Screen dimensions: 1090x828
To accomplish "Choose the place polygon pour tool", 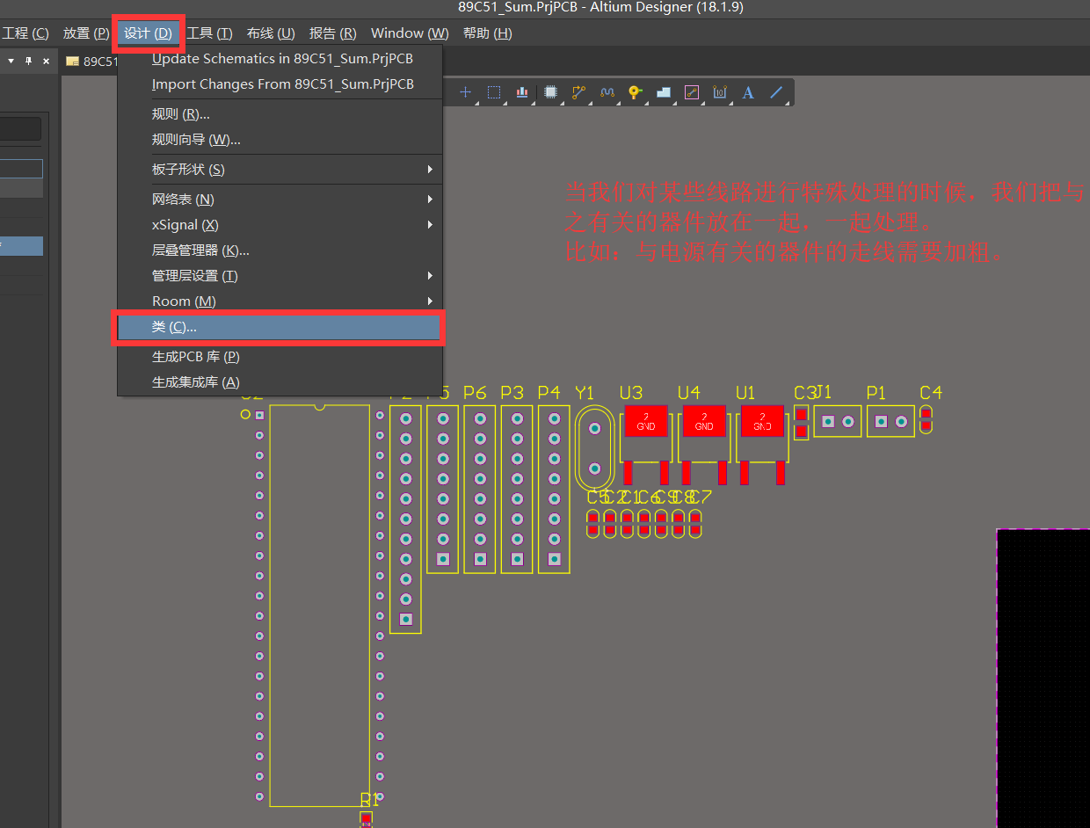I will click(x=664, y=92).
